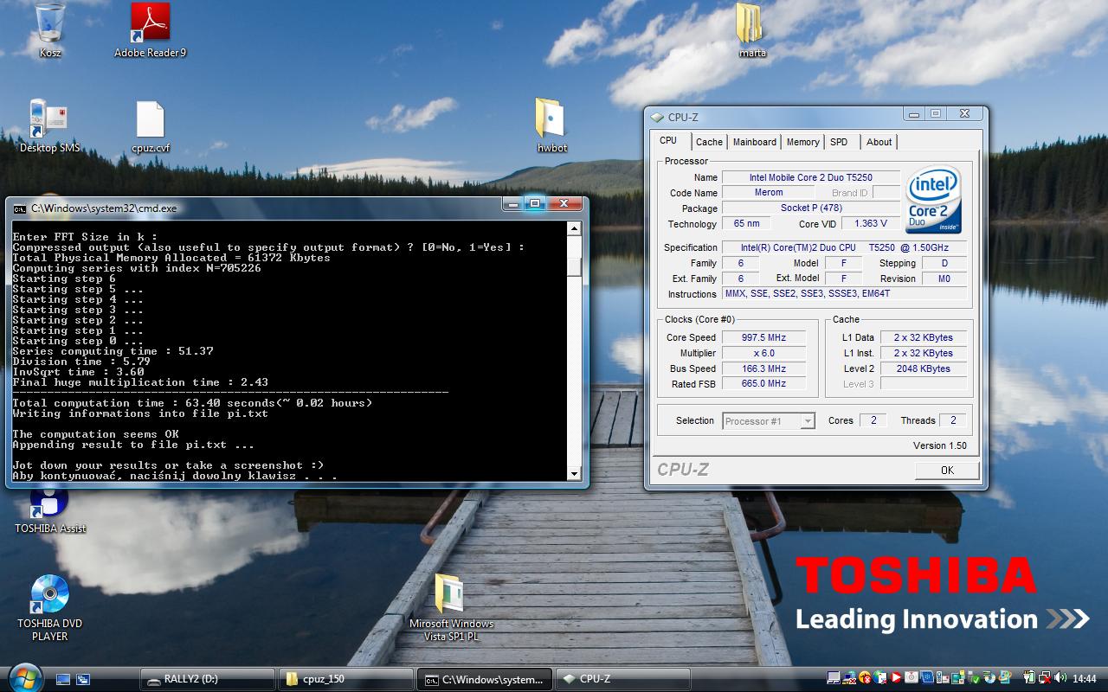Screen dimensions: 1108x692
Task: Click the Code Name value Merom
Action: point(769,193)
